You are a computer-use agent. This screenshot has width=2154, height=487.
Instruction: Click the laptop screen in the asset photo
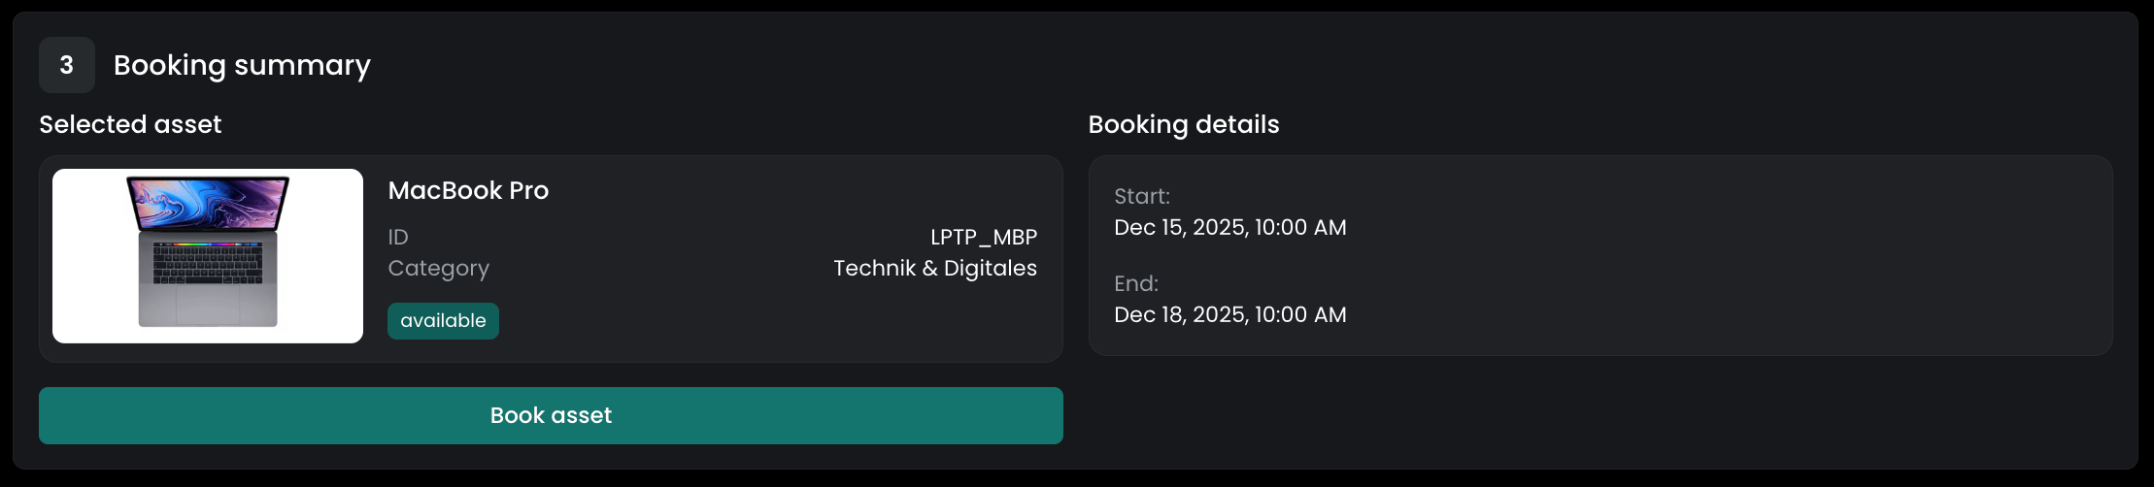(208, 202)
